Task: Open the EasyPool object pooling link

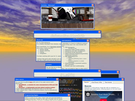Action: point(37,88)
